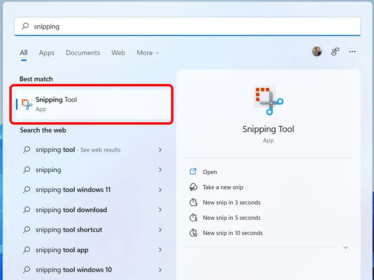Image resolution: width=374 pixels, height=280 pixels.
Task: Open Snipping Tool best match result
Action: (93, 104)
